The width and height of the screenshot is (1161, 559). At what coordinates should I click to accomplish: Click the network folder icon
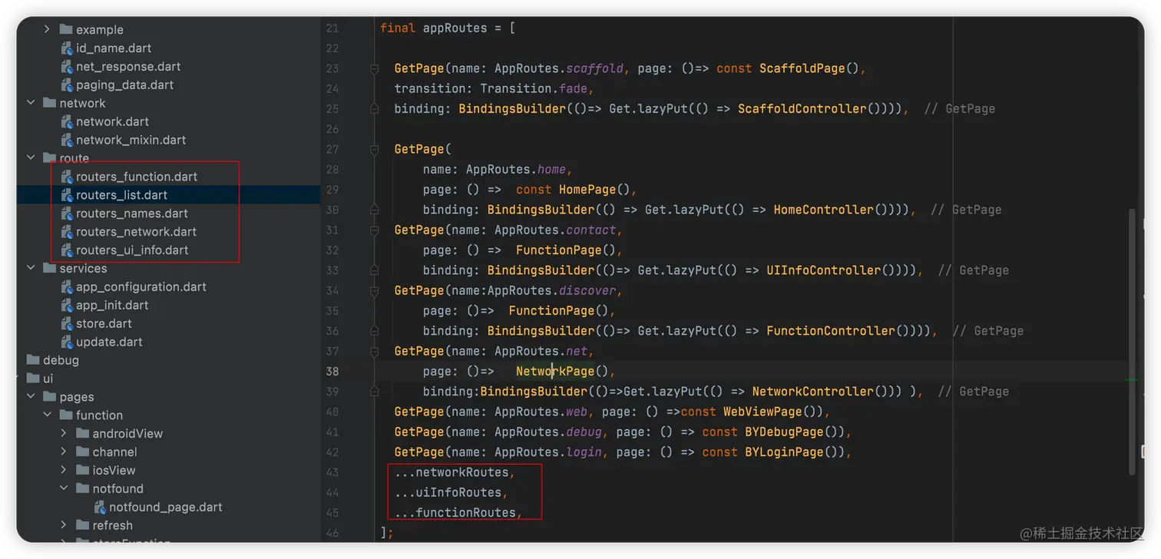49,103
